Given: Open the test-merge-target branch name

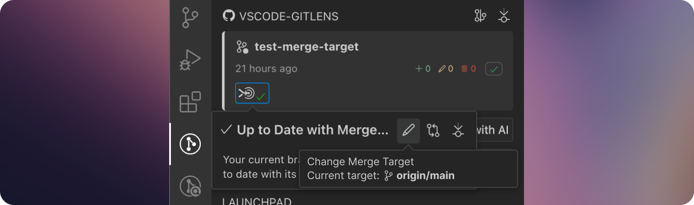Looking at the screenshot, I should pos(306,47).
